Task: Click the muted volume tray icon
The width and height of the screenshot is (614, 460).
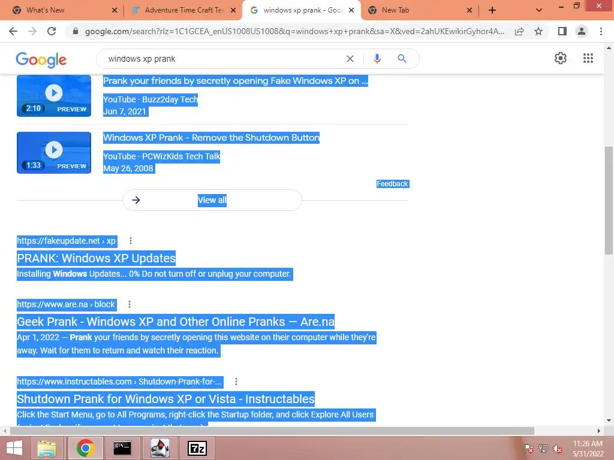Action: coord(557,449)
